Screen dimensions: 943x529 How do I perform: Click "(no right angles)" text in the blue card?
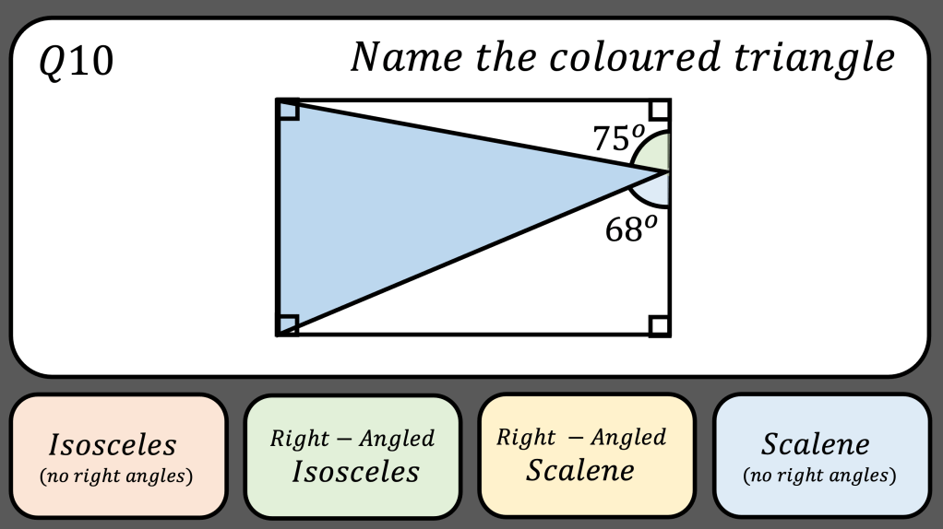click(x=819, y=476)
